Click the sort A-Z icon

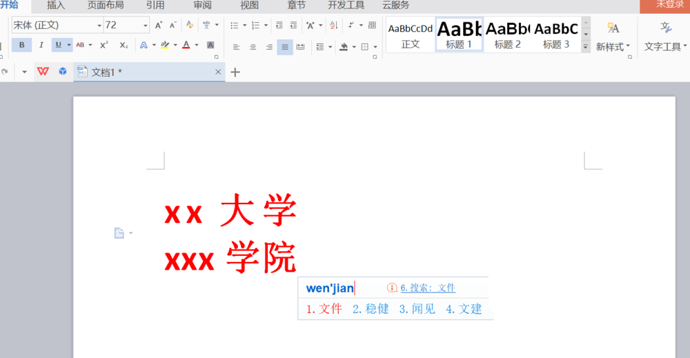334,26
